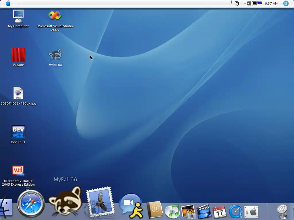
Task: Click the blue window tray icon
Action: coord(260,3)
